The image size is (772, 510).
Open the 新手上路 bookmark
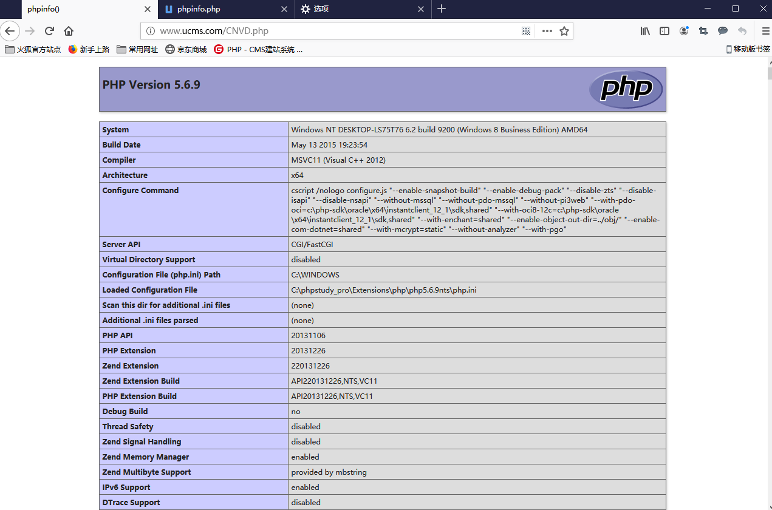point(89,50)
